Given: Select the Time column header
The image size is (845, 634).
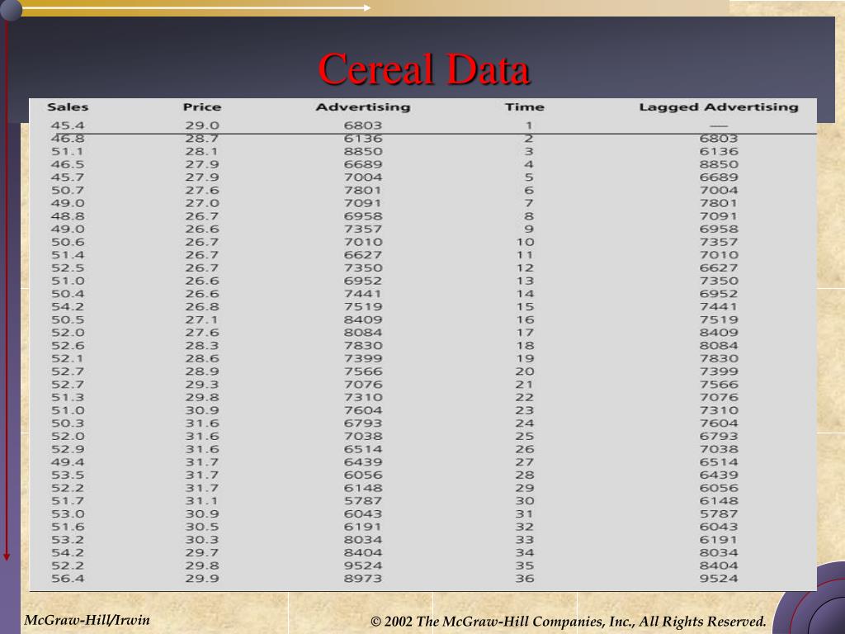Looking at the screenshot, I should click(524, 106).
